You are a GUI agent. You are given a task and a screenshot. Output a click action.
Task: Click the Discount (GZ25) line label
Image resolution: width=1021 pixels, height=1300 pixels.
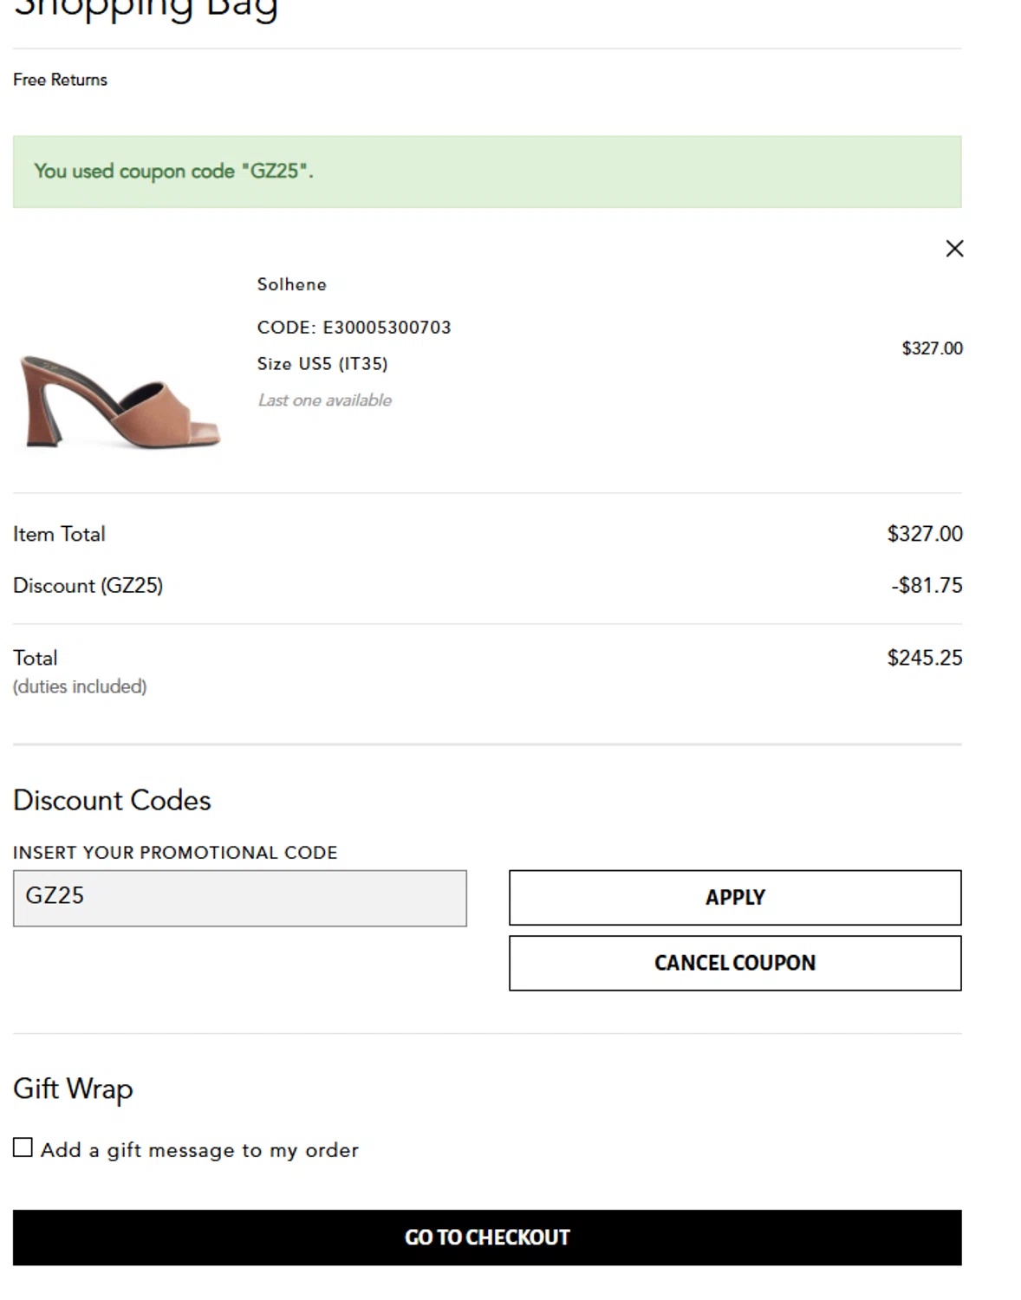(88, 586)
